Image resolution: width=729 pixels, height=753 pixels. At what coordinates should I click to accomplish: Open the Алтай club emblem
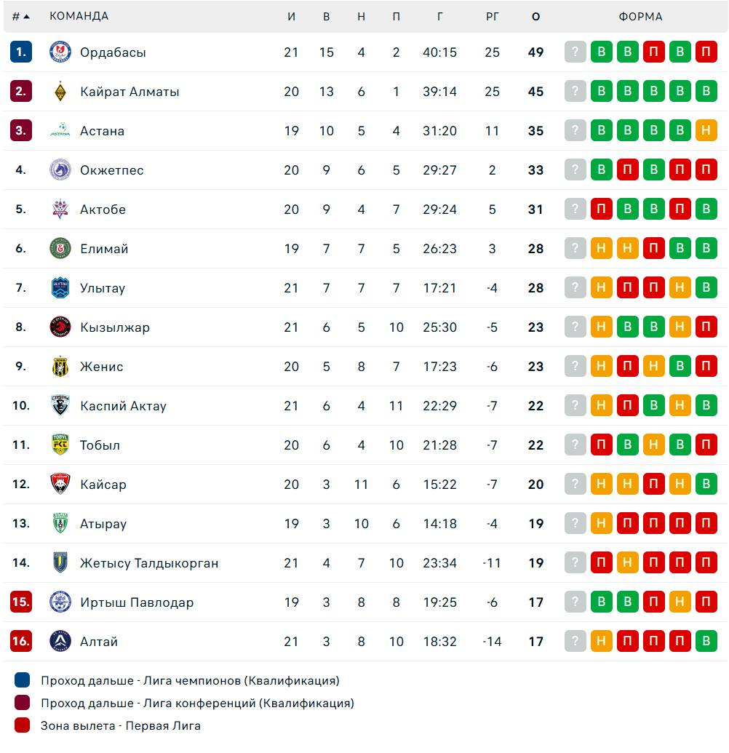point(60,641)
